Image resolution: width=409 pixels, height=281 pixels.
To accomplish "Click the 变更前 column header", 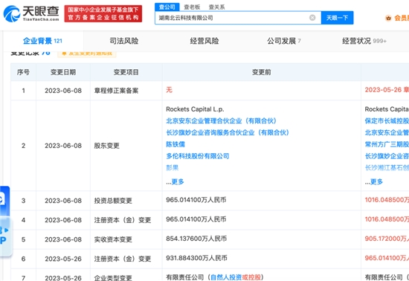I will click(261, 72).
